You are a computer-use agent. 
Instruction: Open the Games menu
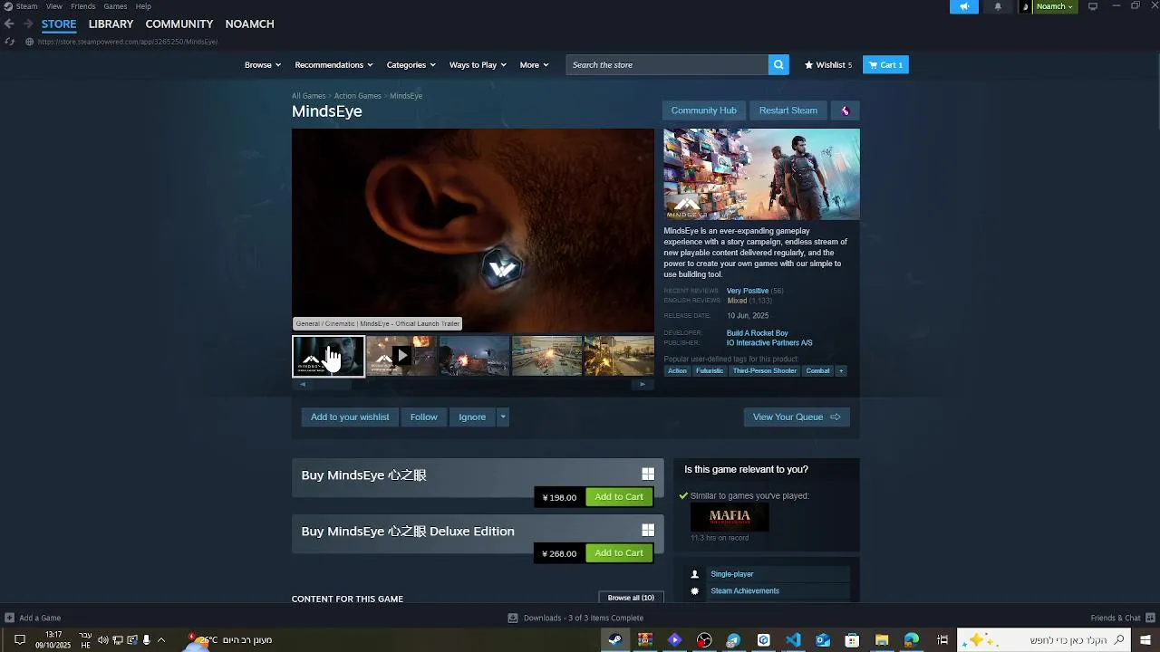(x=115, y=6)
